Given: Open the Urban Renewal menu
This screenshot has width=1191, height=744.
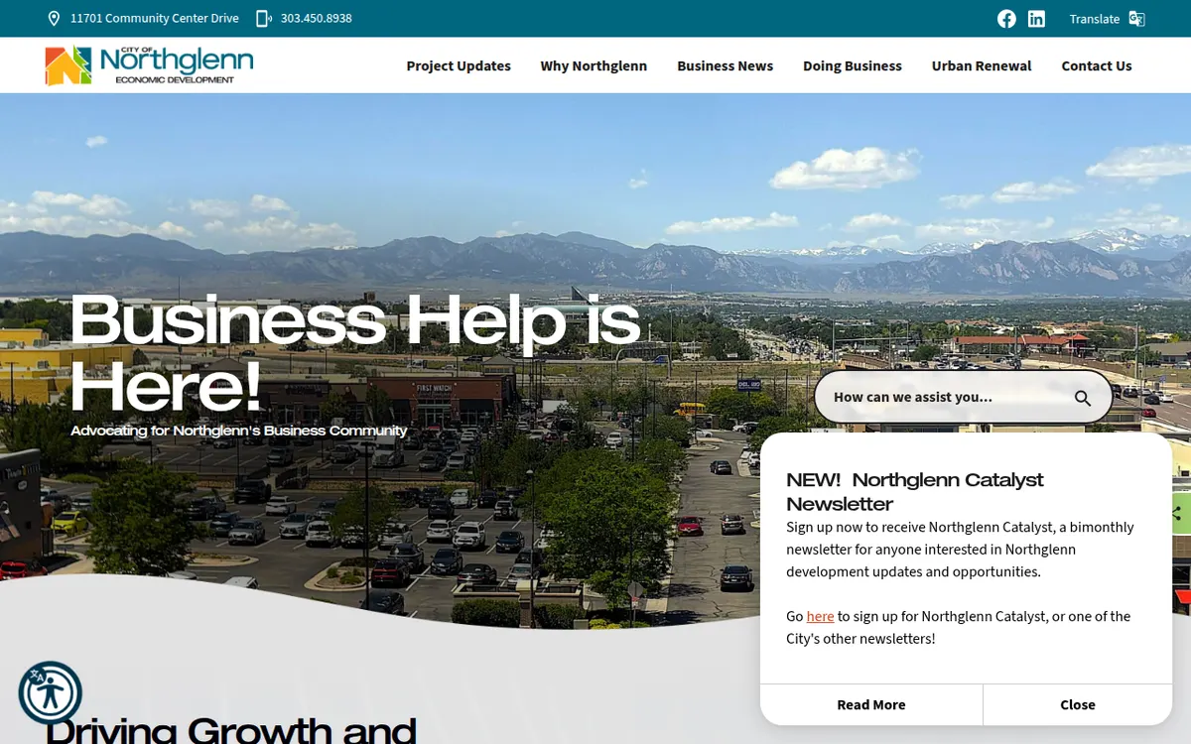Looking at the screenshot, I should pos(982,65).
